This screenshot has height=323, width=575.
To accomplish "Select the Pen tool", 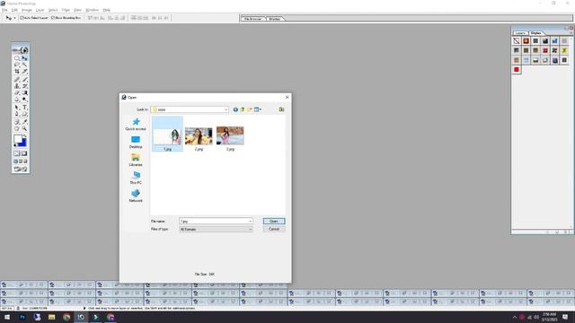I will click(x=17, y=114).
